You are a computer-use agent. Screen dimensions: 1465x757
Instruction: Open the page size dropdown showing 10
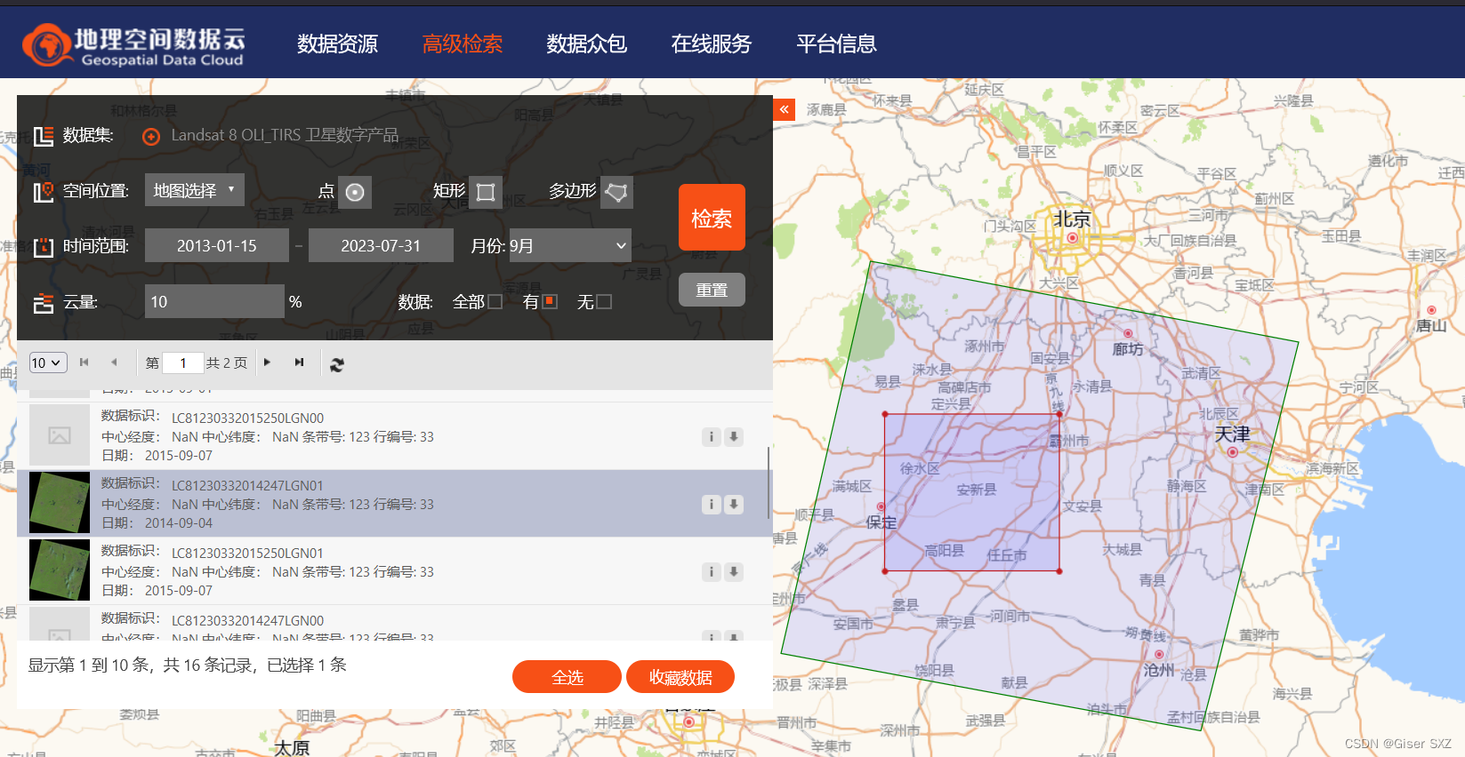[48, 363]
